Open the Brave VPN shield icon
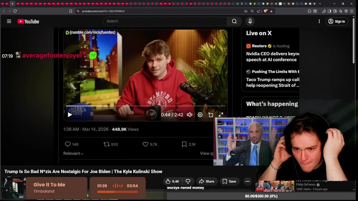 tap(346, 11)
